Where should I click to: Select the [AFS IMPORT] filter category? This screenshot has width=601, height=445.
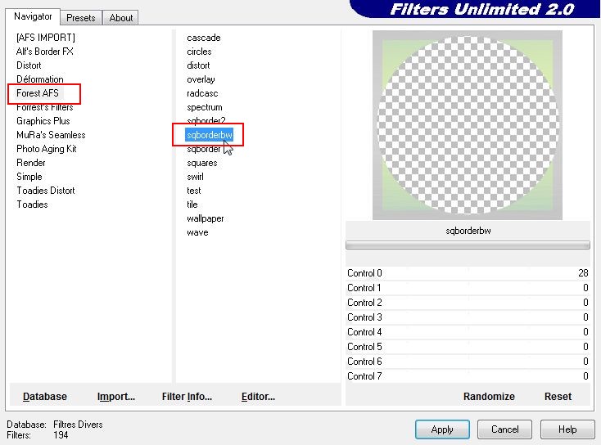point(46,38)
